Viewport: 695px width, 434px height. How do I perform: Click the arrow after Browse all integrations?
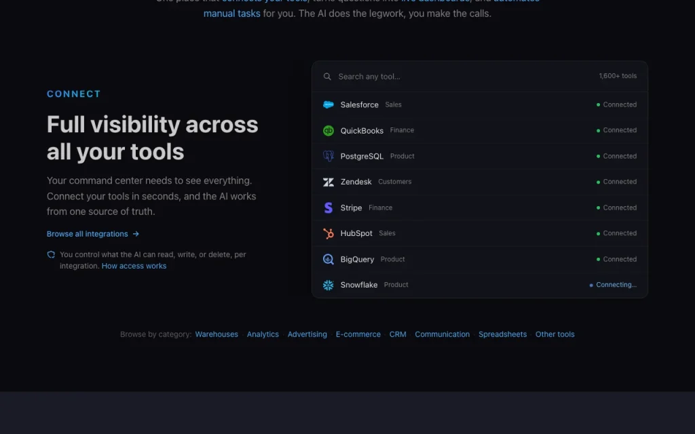tap(136, 234)
